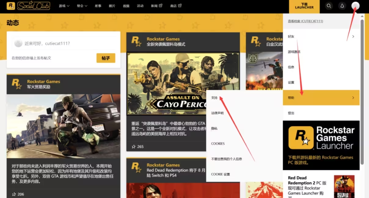Select 登出 to log out

tap(321, 113)
